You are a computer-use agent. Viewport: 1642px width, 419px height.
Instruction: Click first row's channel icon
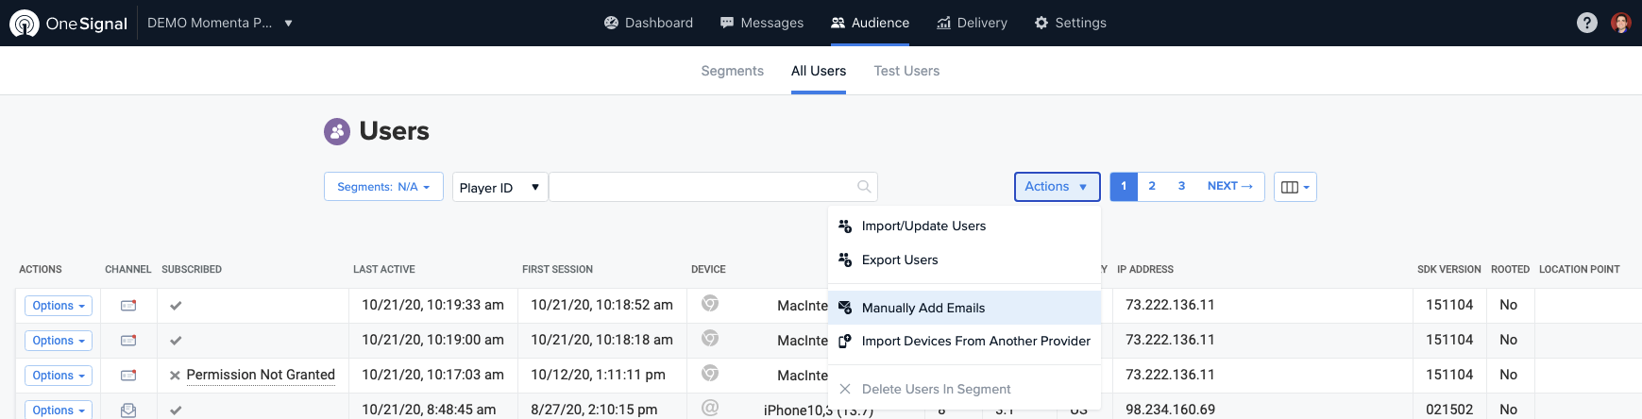coord(128,306)
